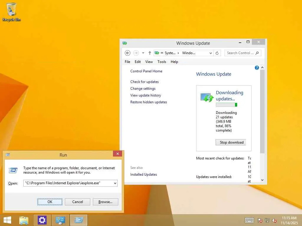Open the View menu
This screenshot has height=226, width=302.
coord(149,62)
